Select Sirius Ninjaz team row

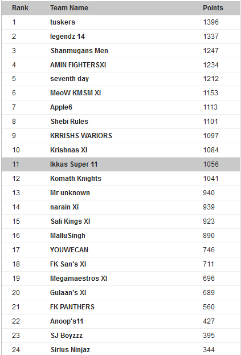click(121, 349)
